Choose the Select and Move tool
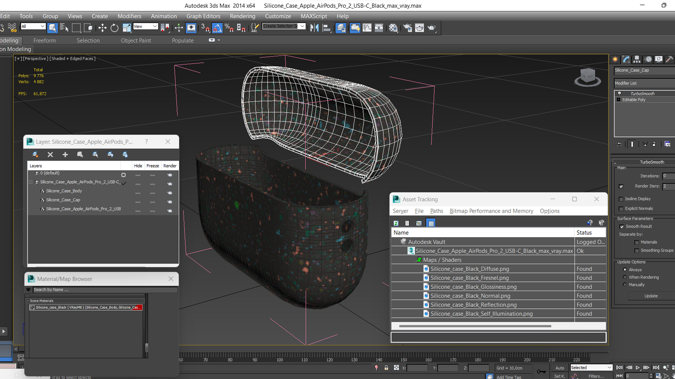The width and height of the screenshot is (675, 379). (102, 28)
